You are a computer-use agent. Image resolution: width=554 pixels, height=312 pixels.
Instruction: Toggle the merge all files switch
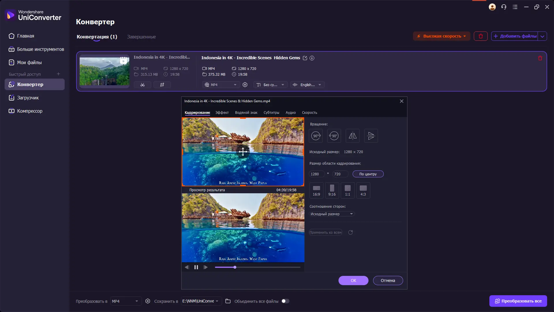pyautogui.click(x=285, y=301)
